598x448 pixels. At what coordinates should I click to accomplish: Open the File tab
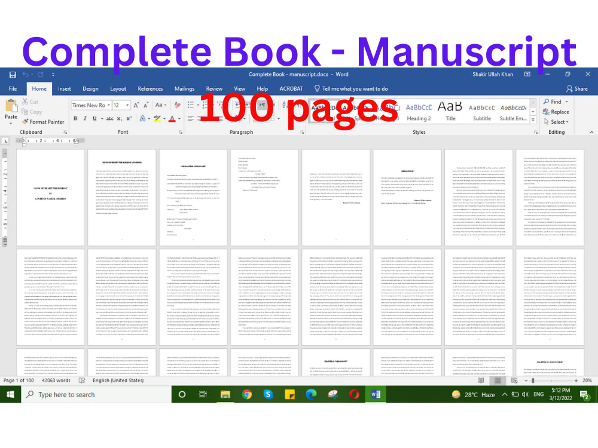click(x=13, y=89)
